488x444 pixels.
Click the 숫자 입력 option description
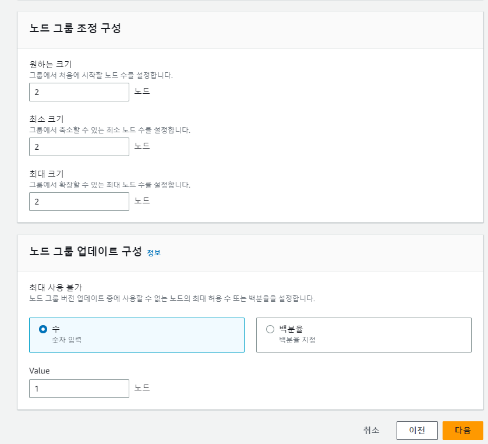(x=66, y=340)
